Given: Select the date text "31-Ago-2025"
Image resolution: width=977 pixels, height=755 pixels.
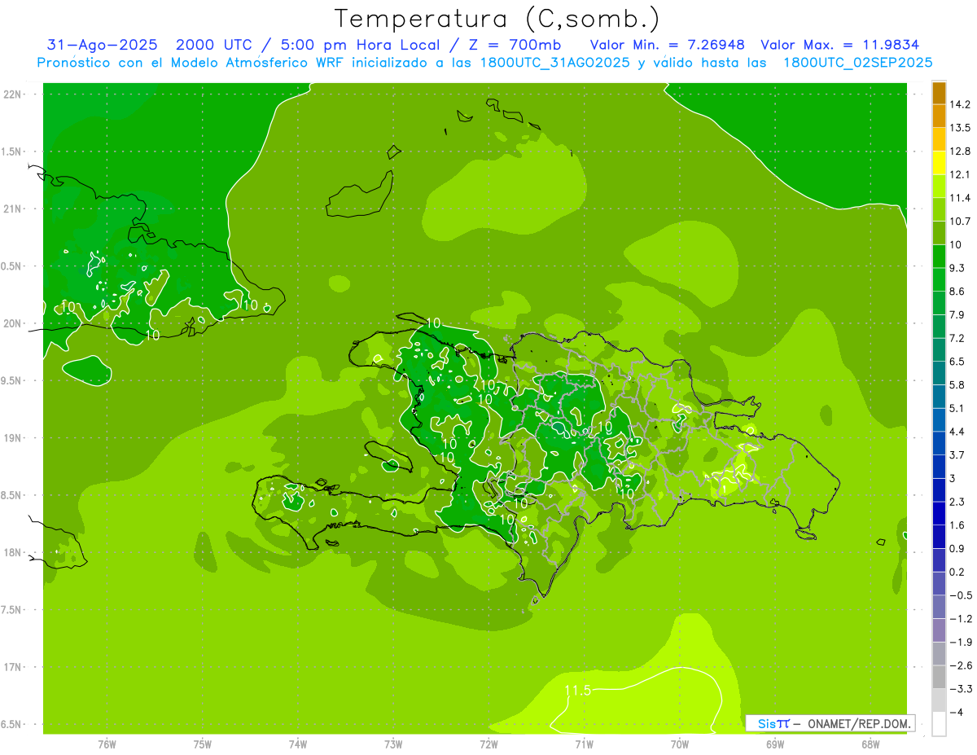Looking at the screenshot, I should click(x=102, y=45).
